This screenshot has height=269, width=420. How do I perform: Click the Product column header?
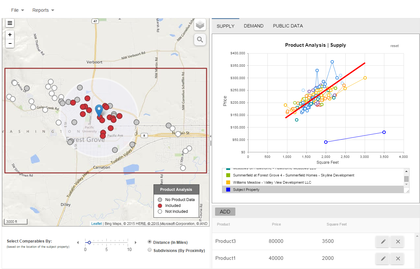tap(223, 224)
